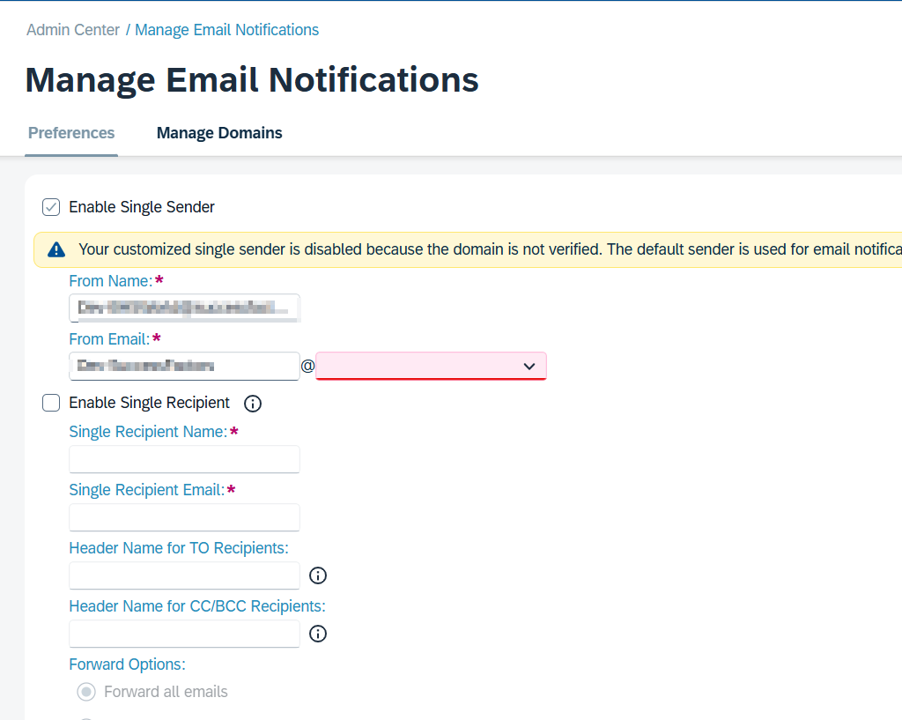Click the Manage Email Notifications page heading
Image resolution: width=902 pixels, height=720 pixels.
coord(252,79)
